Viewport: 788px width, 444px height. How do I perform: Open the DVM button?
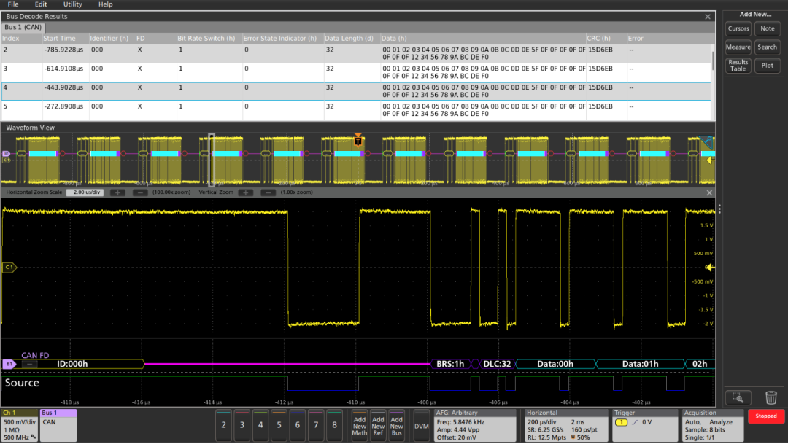422,426
